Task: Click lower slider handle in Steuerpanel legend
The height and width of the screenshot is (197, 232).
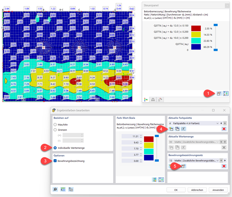Action: coord(216,50)
